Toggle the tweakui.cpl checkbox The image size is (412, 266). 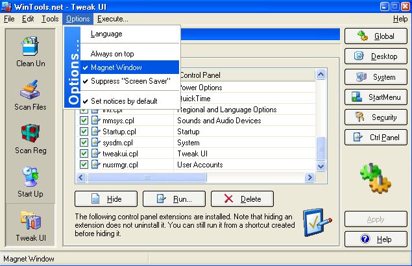coord(84,154)
